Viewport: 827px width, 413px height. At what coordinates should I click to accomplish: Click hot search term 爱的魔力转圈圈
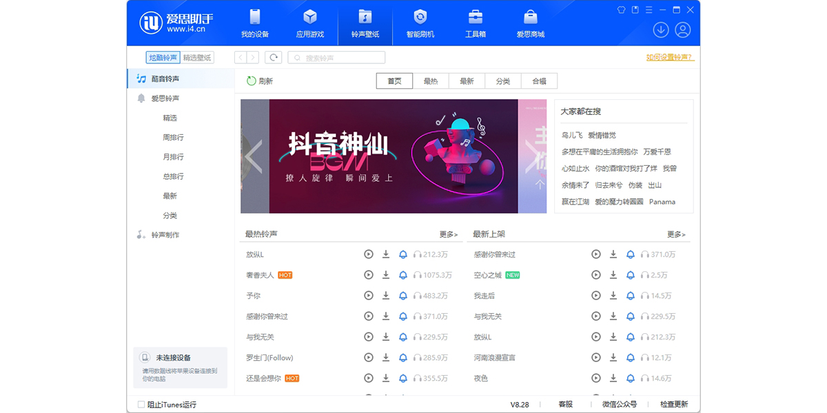[x=619, y=202]
